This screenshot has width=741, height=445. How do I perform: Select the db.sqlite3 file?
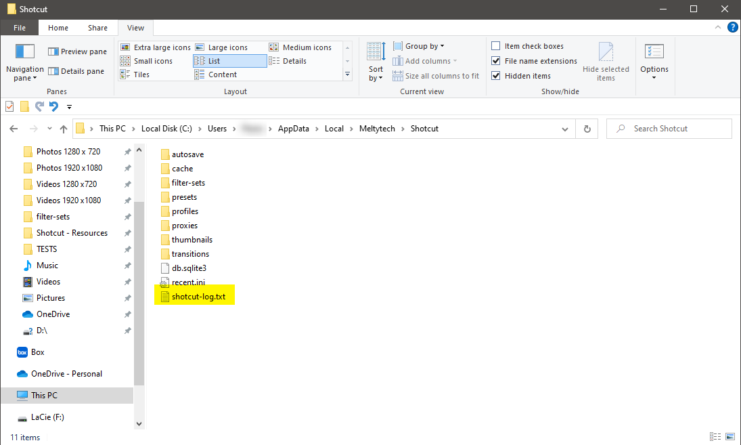[x=184, y=268]
